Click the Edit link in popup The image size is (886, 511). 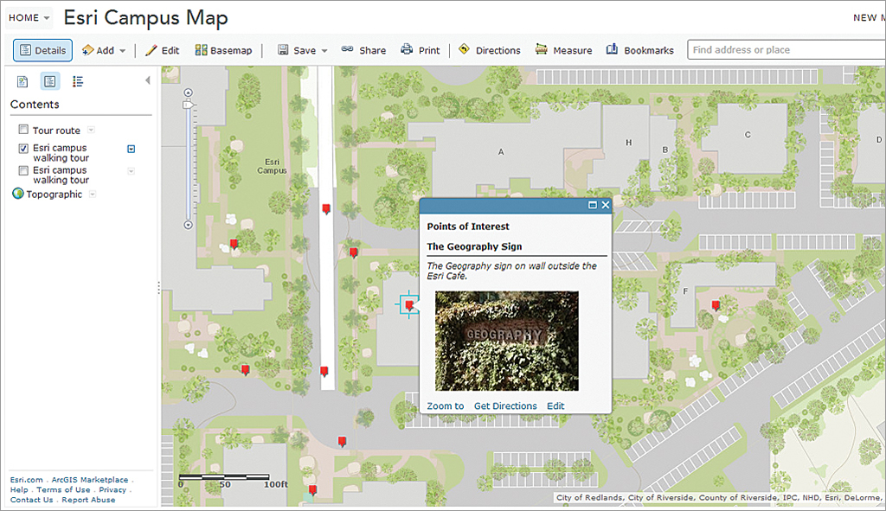[x=555, y=406]
